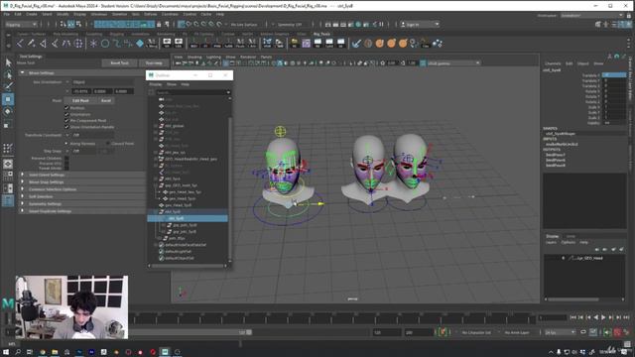Toggle the Position checkbox under Pivot
The width and height of the screenshot is (635, 357).
click(66, 108)
